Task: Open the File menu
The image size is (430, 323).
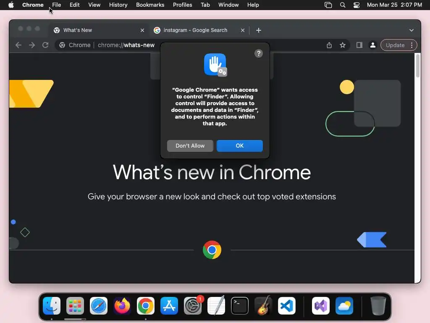Action: coord(57,5)
